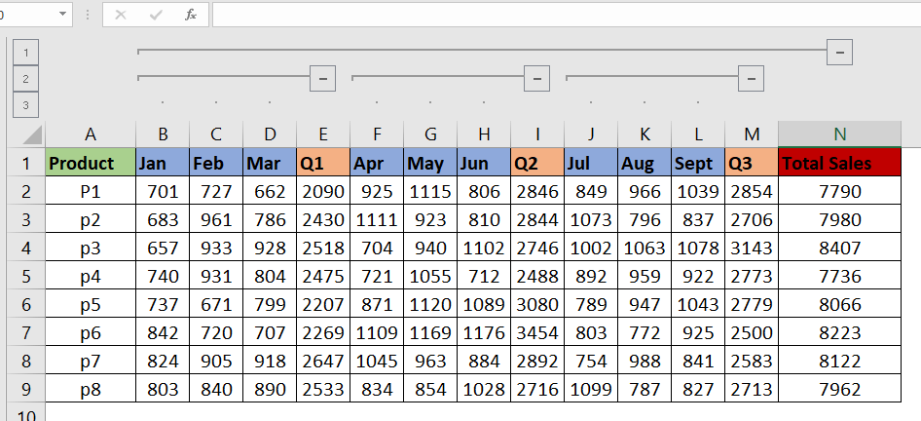Collapse the outer group above Total Sales
Image resolution: width=921 pixels, height=421 pixels.
(x=839, y=51)
